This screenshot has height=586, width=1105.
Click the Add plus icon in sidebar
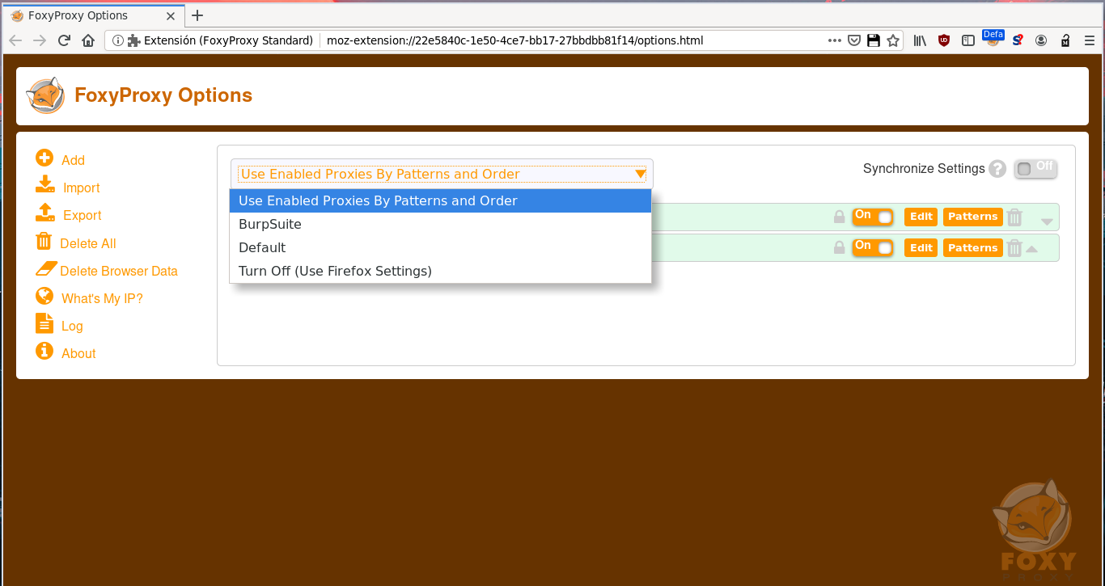[x=44, y=158]
